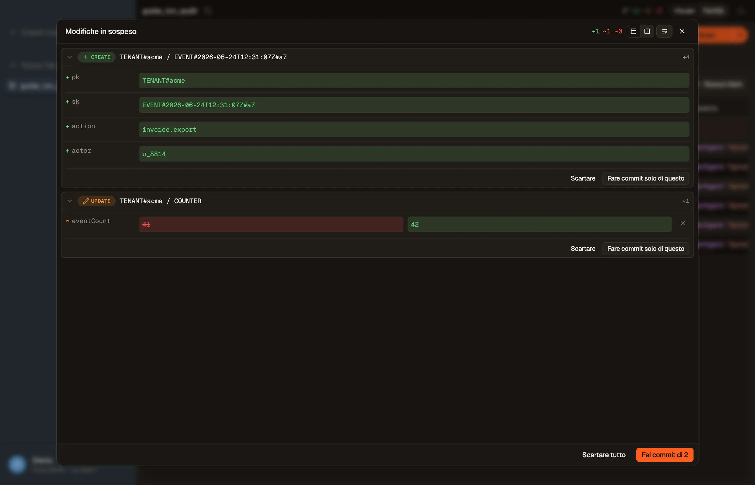Switch to split diff view icon
The width and height of the screenshot is (755, 485).
(x=647, y=31)
